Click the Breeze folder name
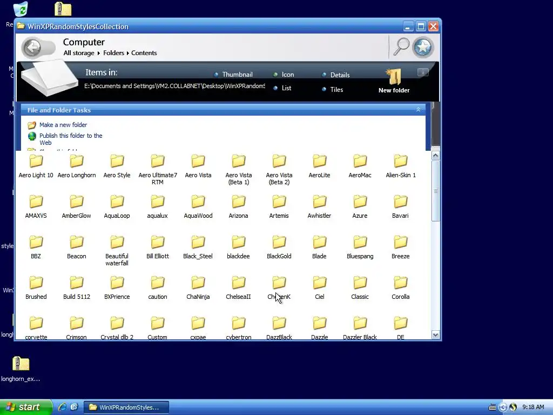This screenshot has height=415, width=553. [x=401, y=256]
